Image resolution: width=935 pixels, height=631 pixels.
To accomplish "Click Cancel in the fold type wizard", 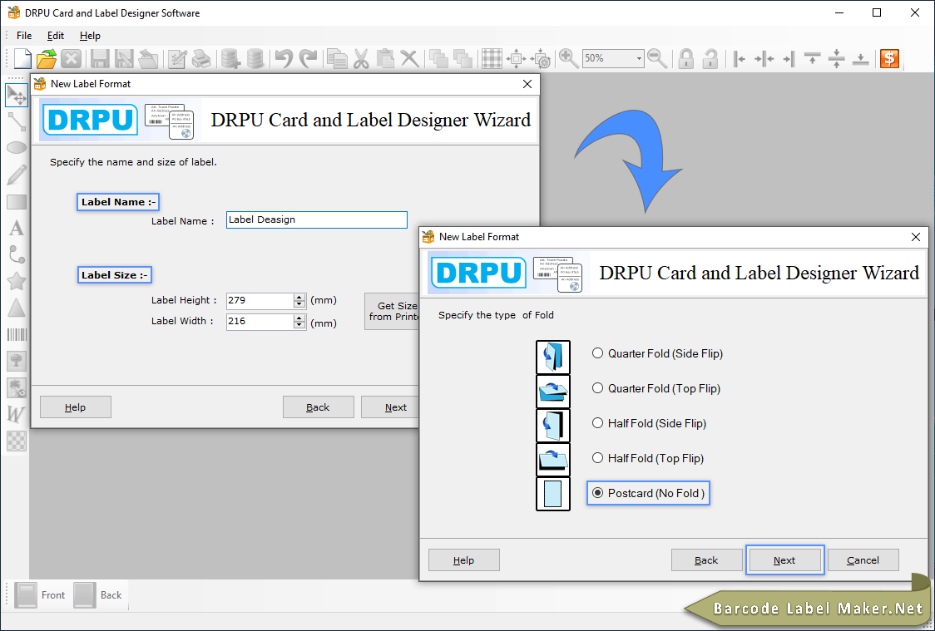I will [863, 560].
